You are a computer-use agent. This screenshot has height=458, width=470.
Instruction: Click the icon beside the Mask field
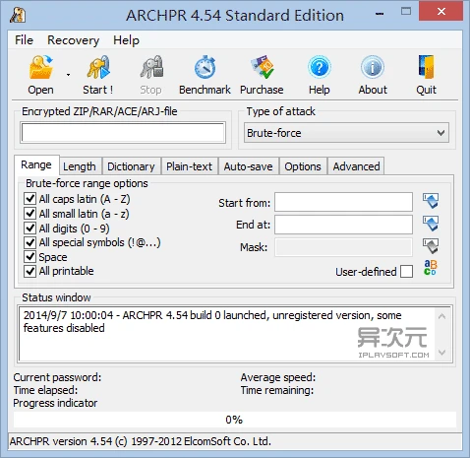tap(431, 246)
